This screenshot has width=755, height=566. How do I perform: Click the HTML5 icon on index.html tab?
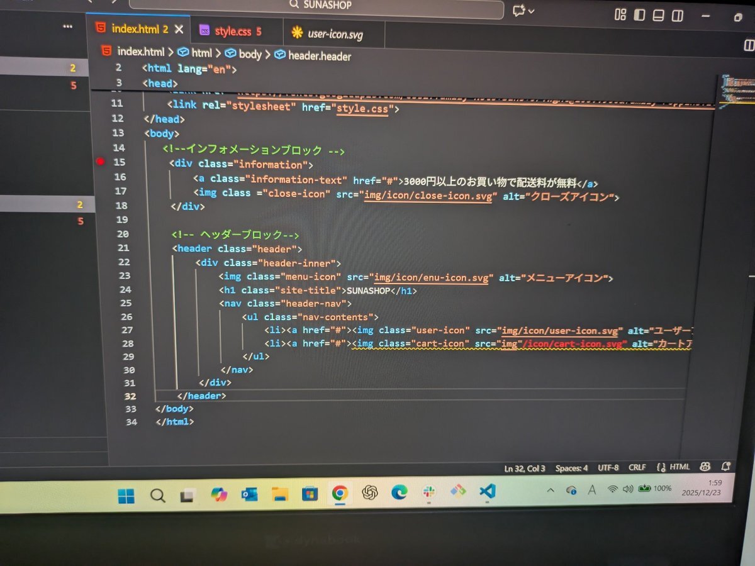(101, 28)
